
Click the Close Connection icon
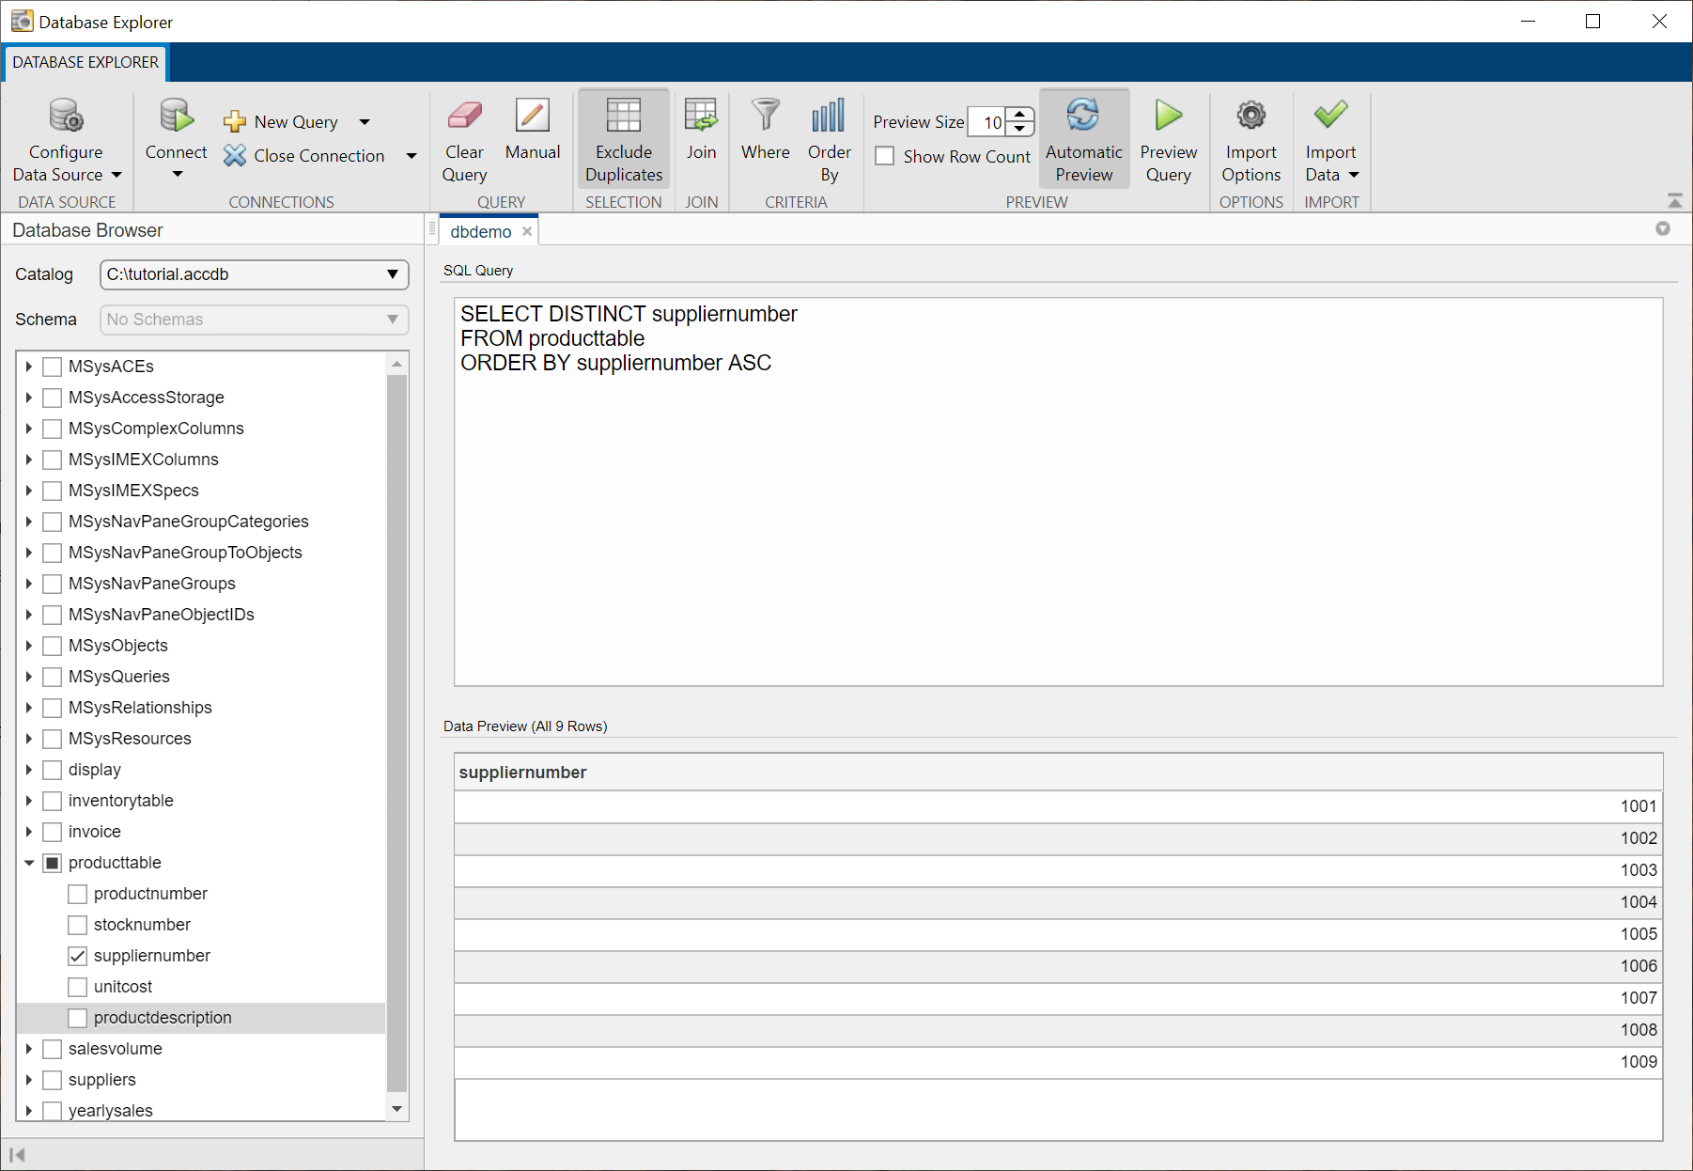(x=234, y=156)
